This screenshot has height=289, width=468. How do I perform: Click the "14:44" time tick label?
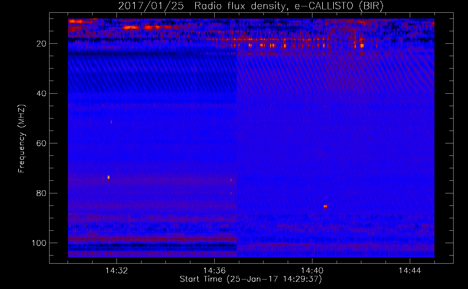(x=410, y=271)
